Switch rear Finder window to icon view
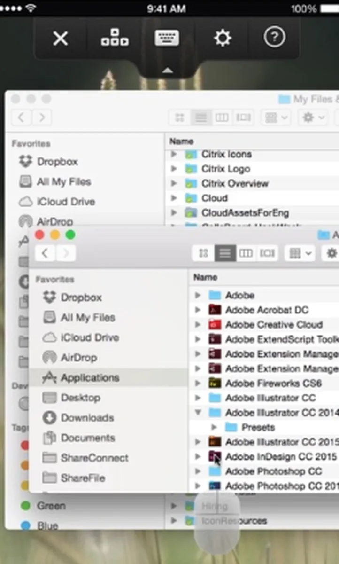Screen dimensions: 339x564 click(x=179, y=117)
